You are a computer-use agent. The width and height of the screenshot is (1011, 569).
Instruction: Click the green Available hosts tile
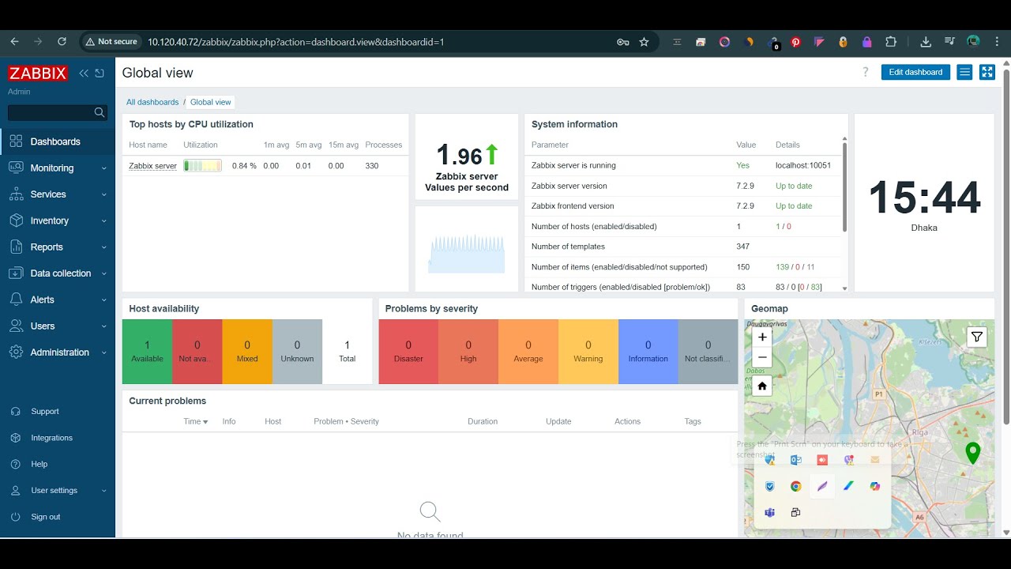(x=147, y=352)
